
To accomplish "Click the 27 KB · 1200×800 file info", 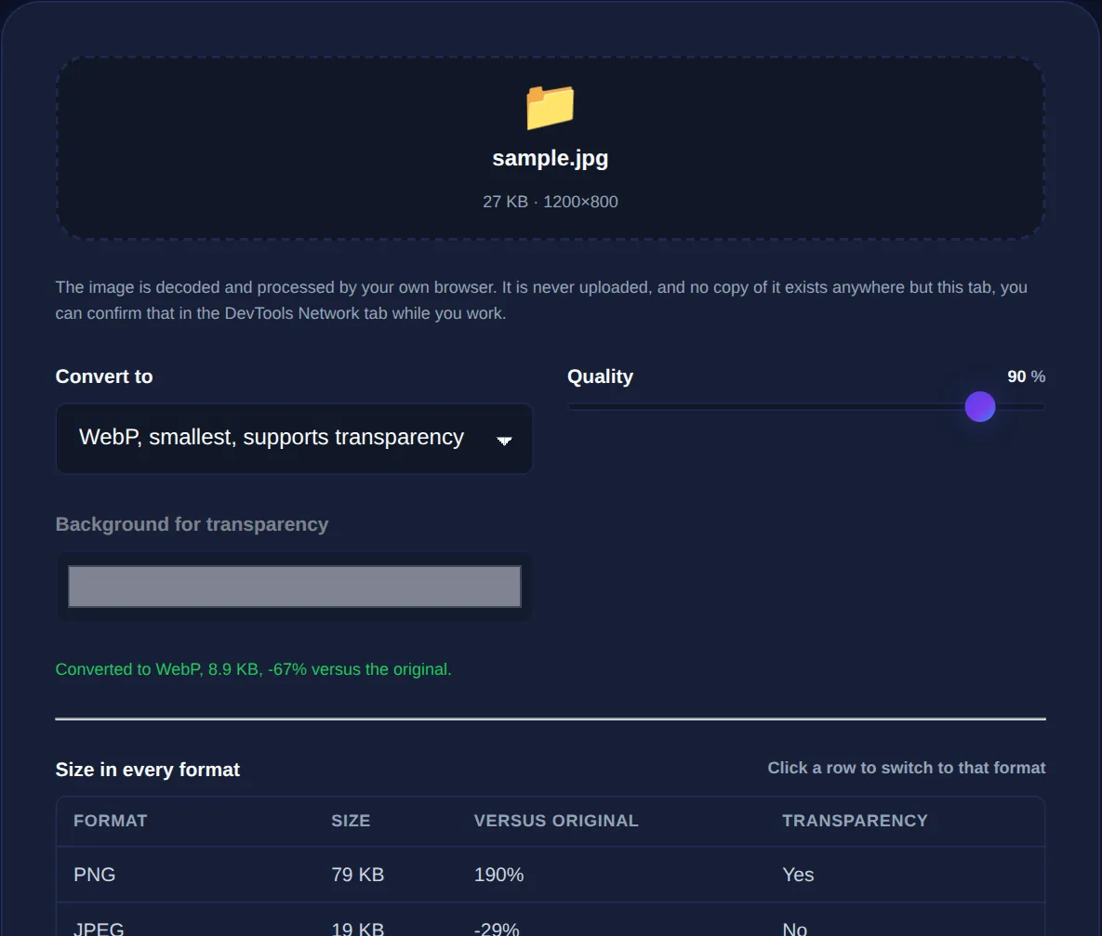I will click(x=551, y=202).
